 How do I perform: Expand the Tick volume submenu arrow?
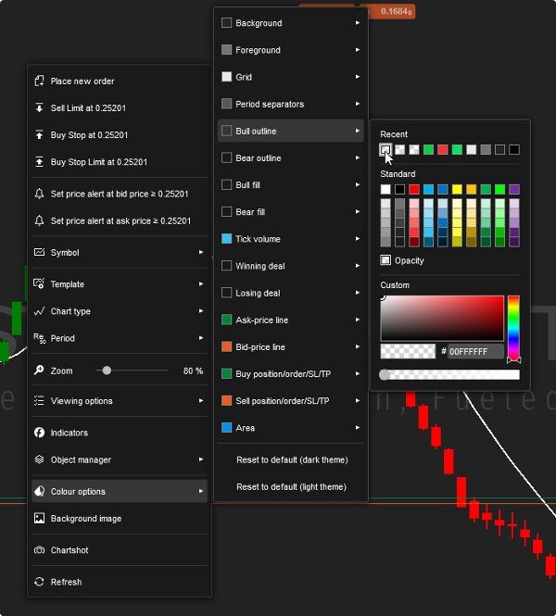(x=357, y=238)
